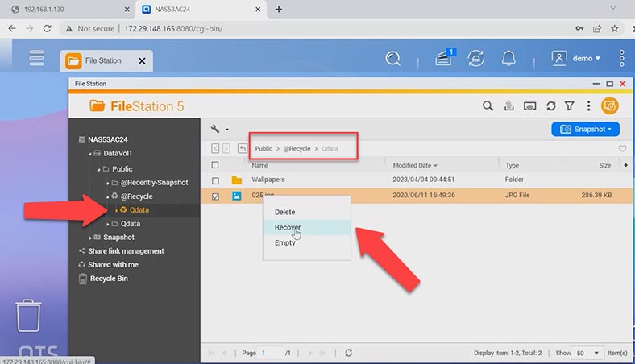Collapse the @Recycle tree node
This screenshot has height=364, width=635.
coord(108,196)
